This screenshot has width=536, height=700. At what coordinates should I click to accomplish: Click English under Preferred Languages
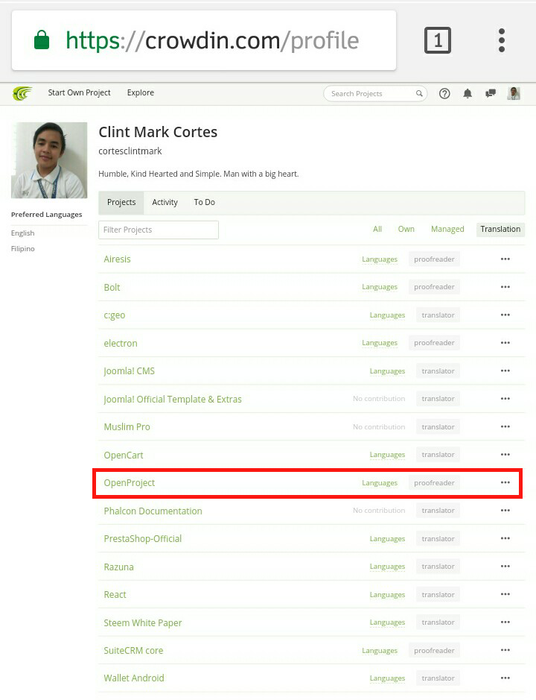23,233
